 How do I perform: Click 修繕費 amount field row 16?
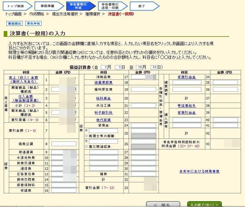coord(64,190)
